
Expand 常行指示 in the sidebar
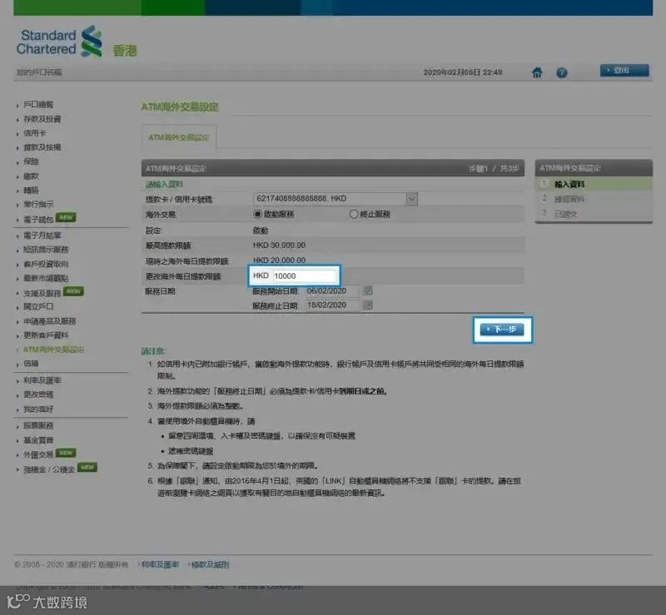point(38,204)
